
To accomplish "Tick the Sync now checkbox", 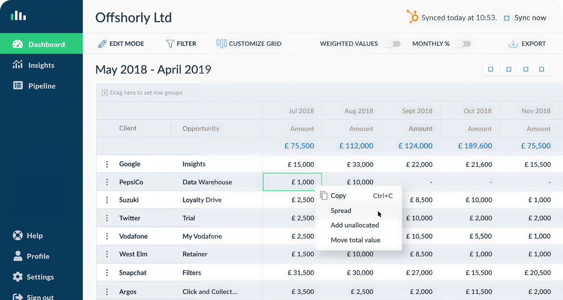I will (x=507, y=18).
